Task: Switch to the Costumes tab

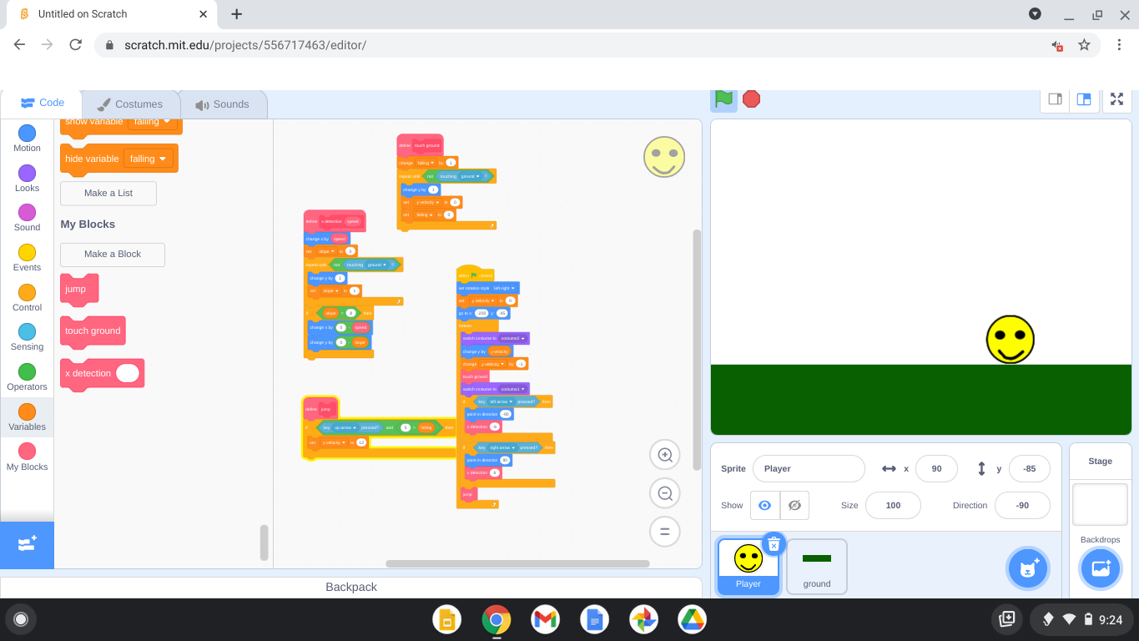Action: point(130,103)
